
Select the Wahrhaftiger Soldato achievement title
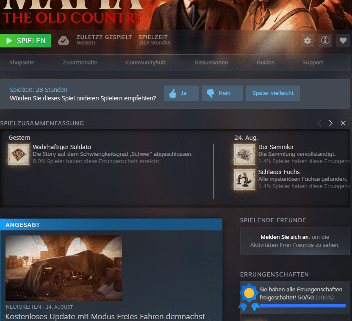62,147
